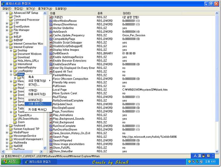The image size is (221, 167).
Task: Click the FTP folder icon
Action: (11, 34)
